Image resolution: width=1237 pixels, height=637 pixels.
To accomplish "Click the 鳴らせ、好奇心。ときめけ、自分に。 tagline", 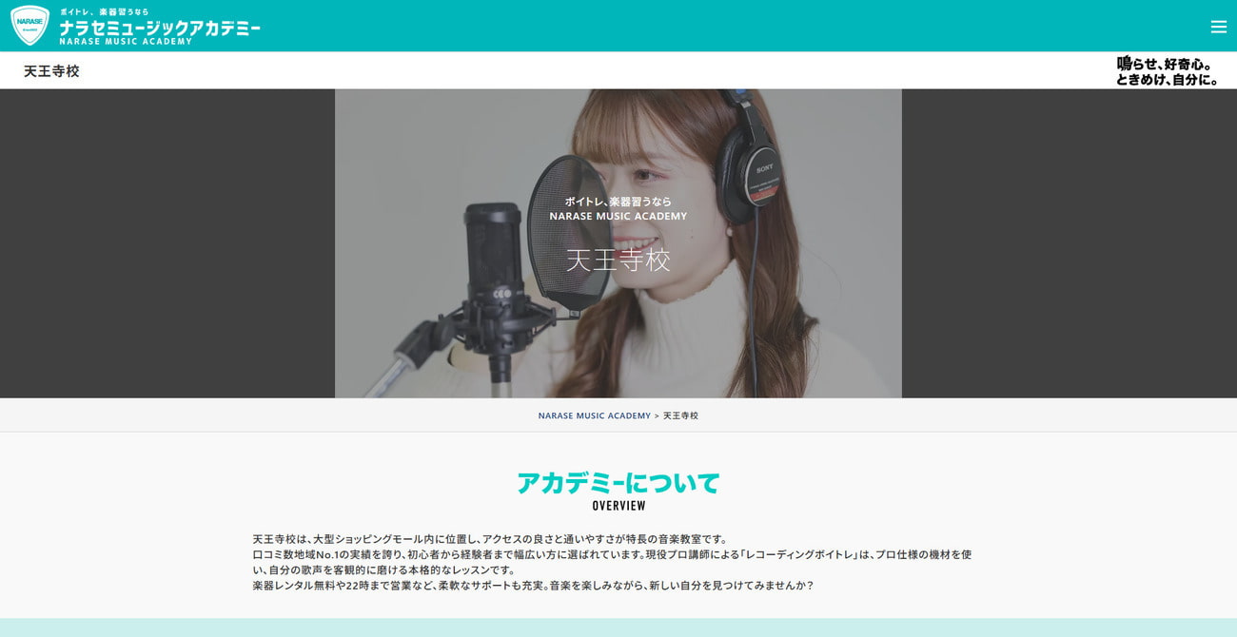I will coord(1168,70).
